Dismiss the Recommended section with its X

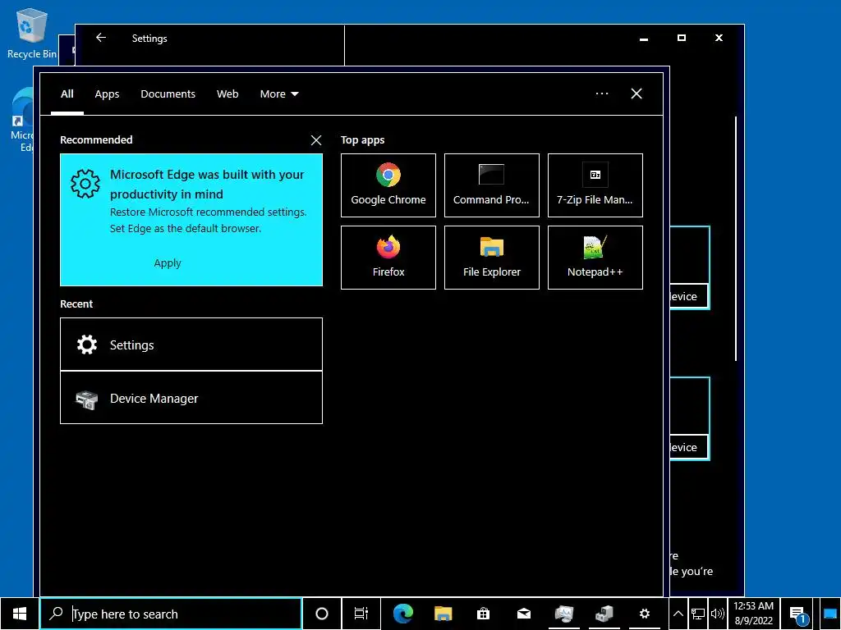pos(316,140)
